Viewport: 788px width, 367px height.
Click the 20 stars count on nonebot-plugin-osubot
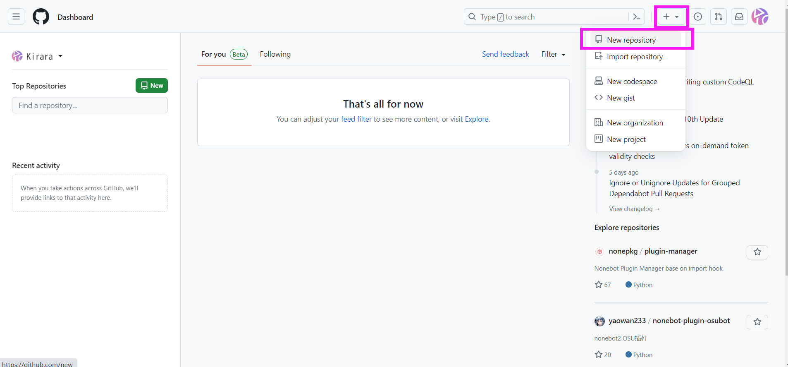603,355
